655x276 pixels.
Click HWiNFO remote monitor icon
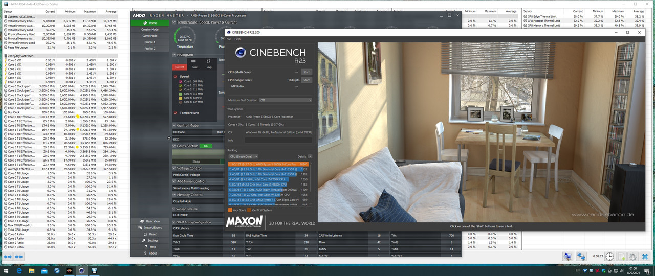(568, 257)
